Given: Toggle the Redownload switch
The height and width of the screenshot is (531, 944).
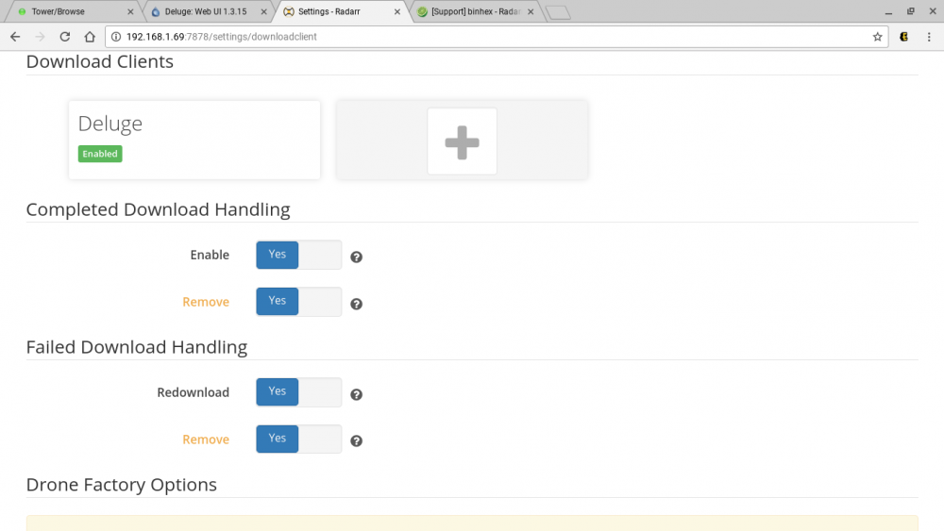Looking at the screenshot, I should point(298,392).
